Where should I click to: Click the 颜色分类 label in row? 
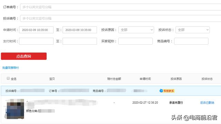pos(32,111)
